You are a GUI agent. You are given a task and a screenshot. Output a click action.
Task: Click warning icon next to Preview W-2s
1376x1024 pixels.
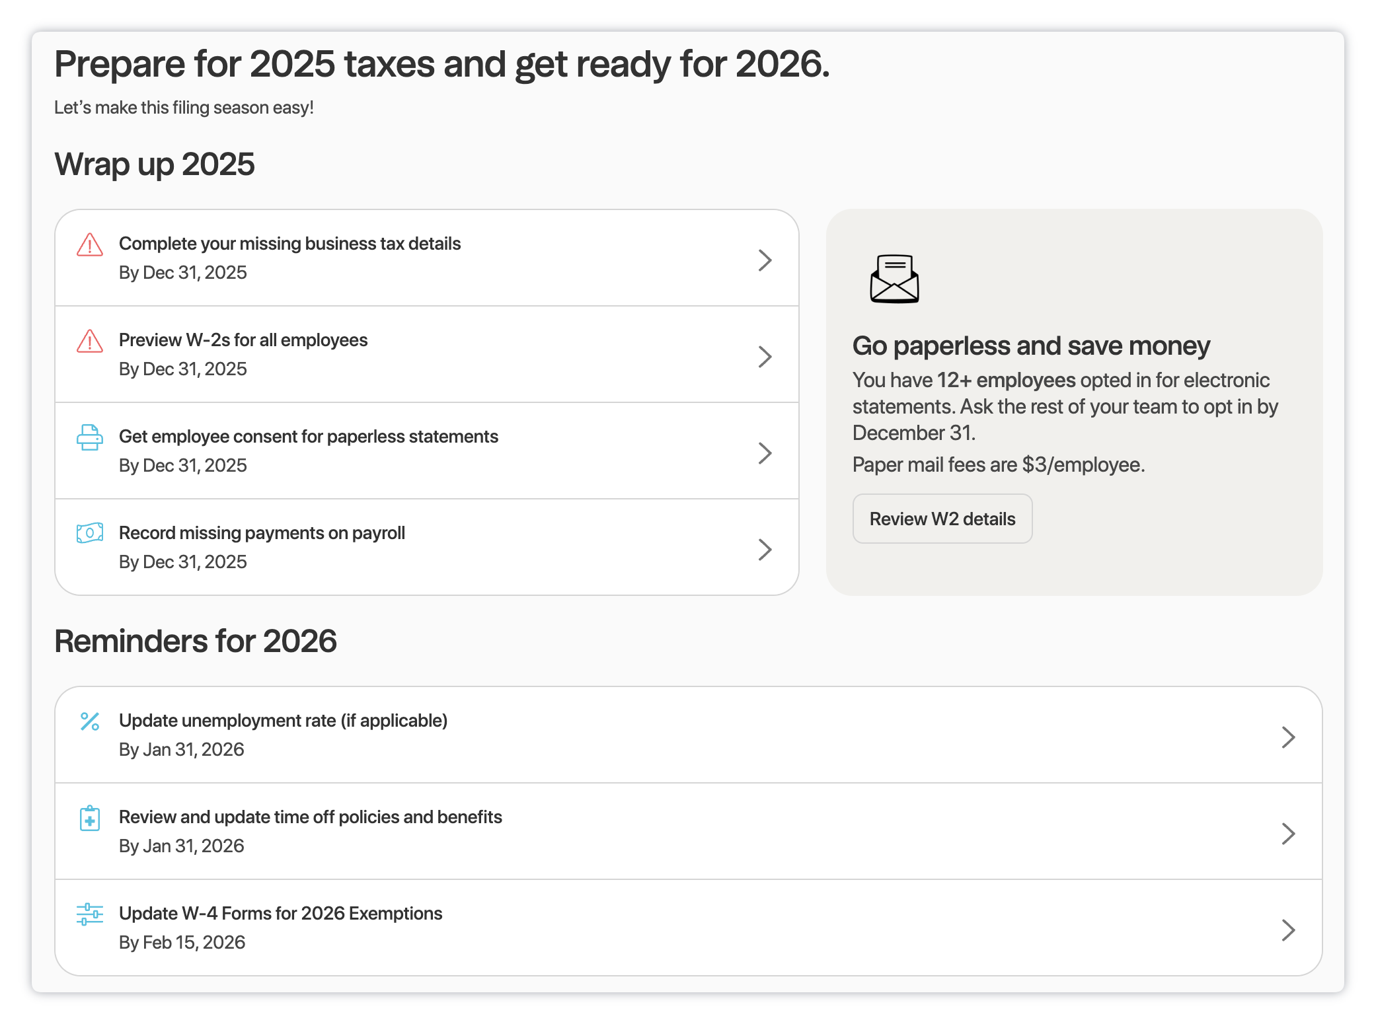click(x=90, y=341)
